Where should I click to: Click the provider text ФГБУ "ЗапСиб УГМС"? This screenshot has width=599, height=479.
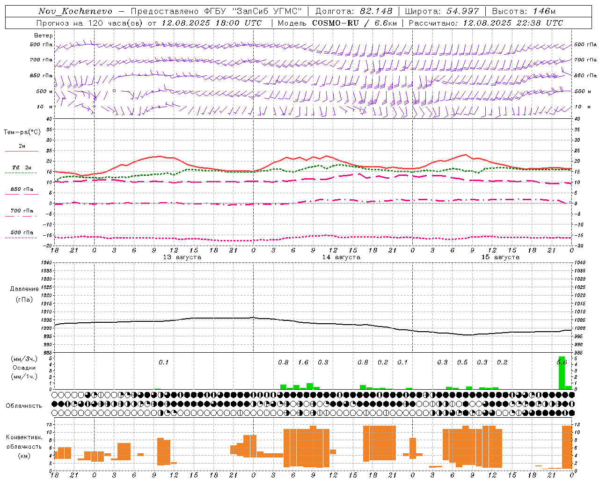[x=253, y=11]
